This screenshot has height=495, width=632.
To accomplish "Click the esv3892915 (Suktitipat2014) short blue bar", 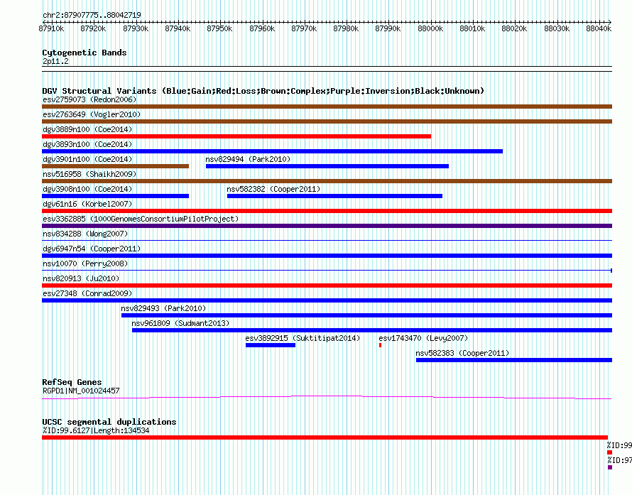I will (271, 345).
